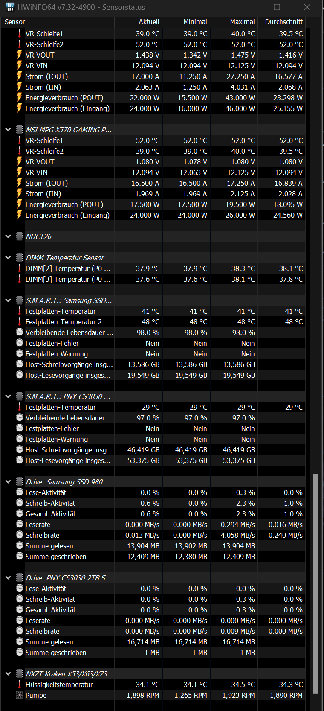Click the Maximal column header
The image size is (324, 711).
pos(234,22)
